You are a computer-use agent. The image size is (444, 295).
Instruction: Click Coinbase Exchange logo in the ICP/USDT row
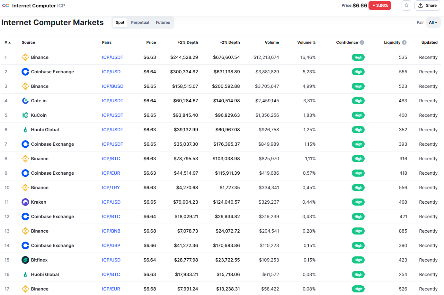click(25, 144)
